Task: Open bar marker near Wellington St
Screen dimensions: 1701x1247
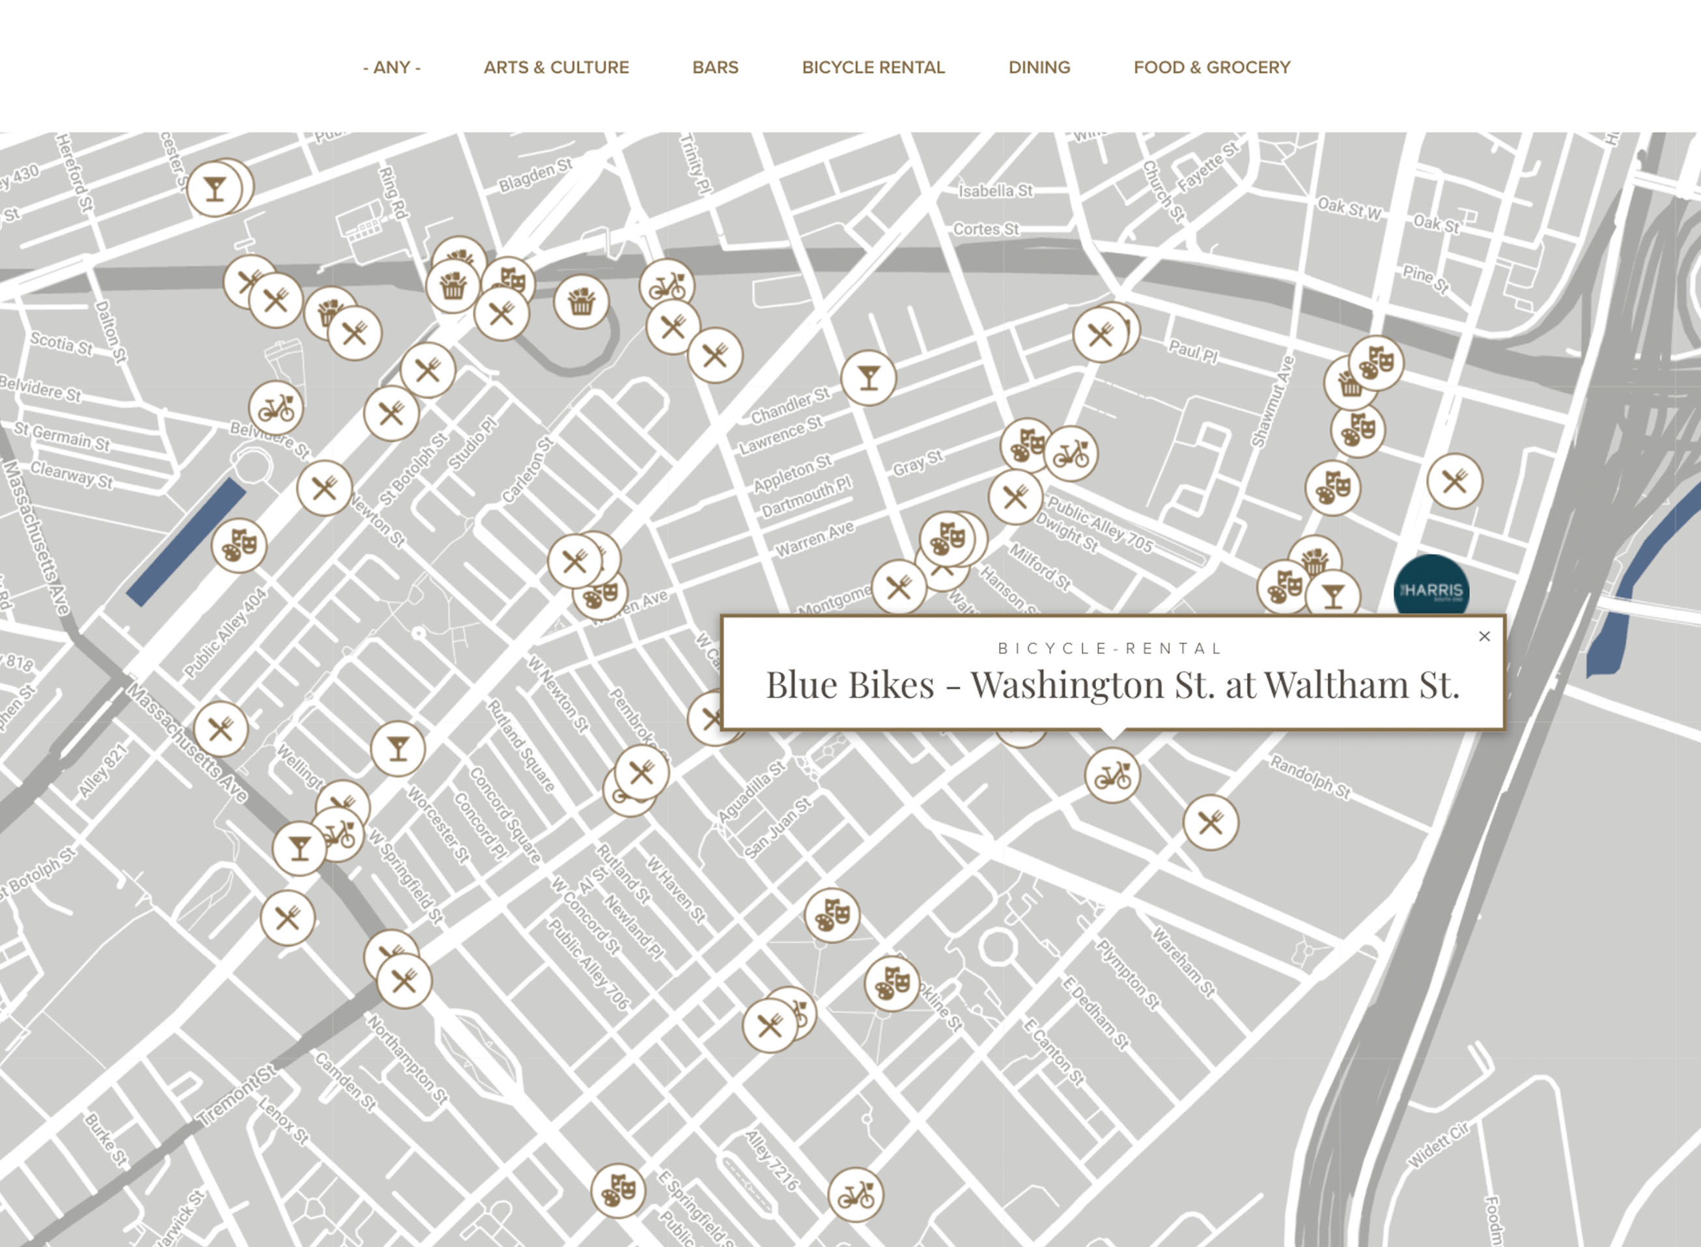Action: point(398,748)
